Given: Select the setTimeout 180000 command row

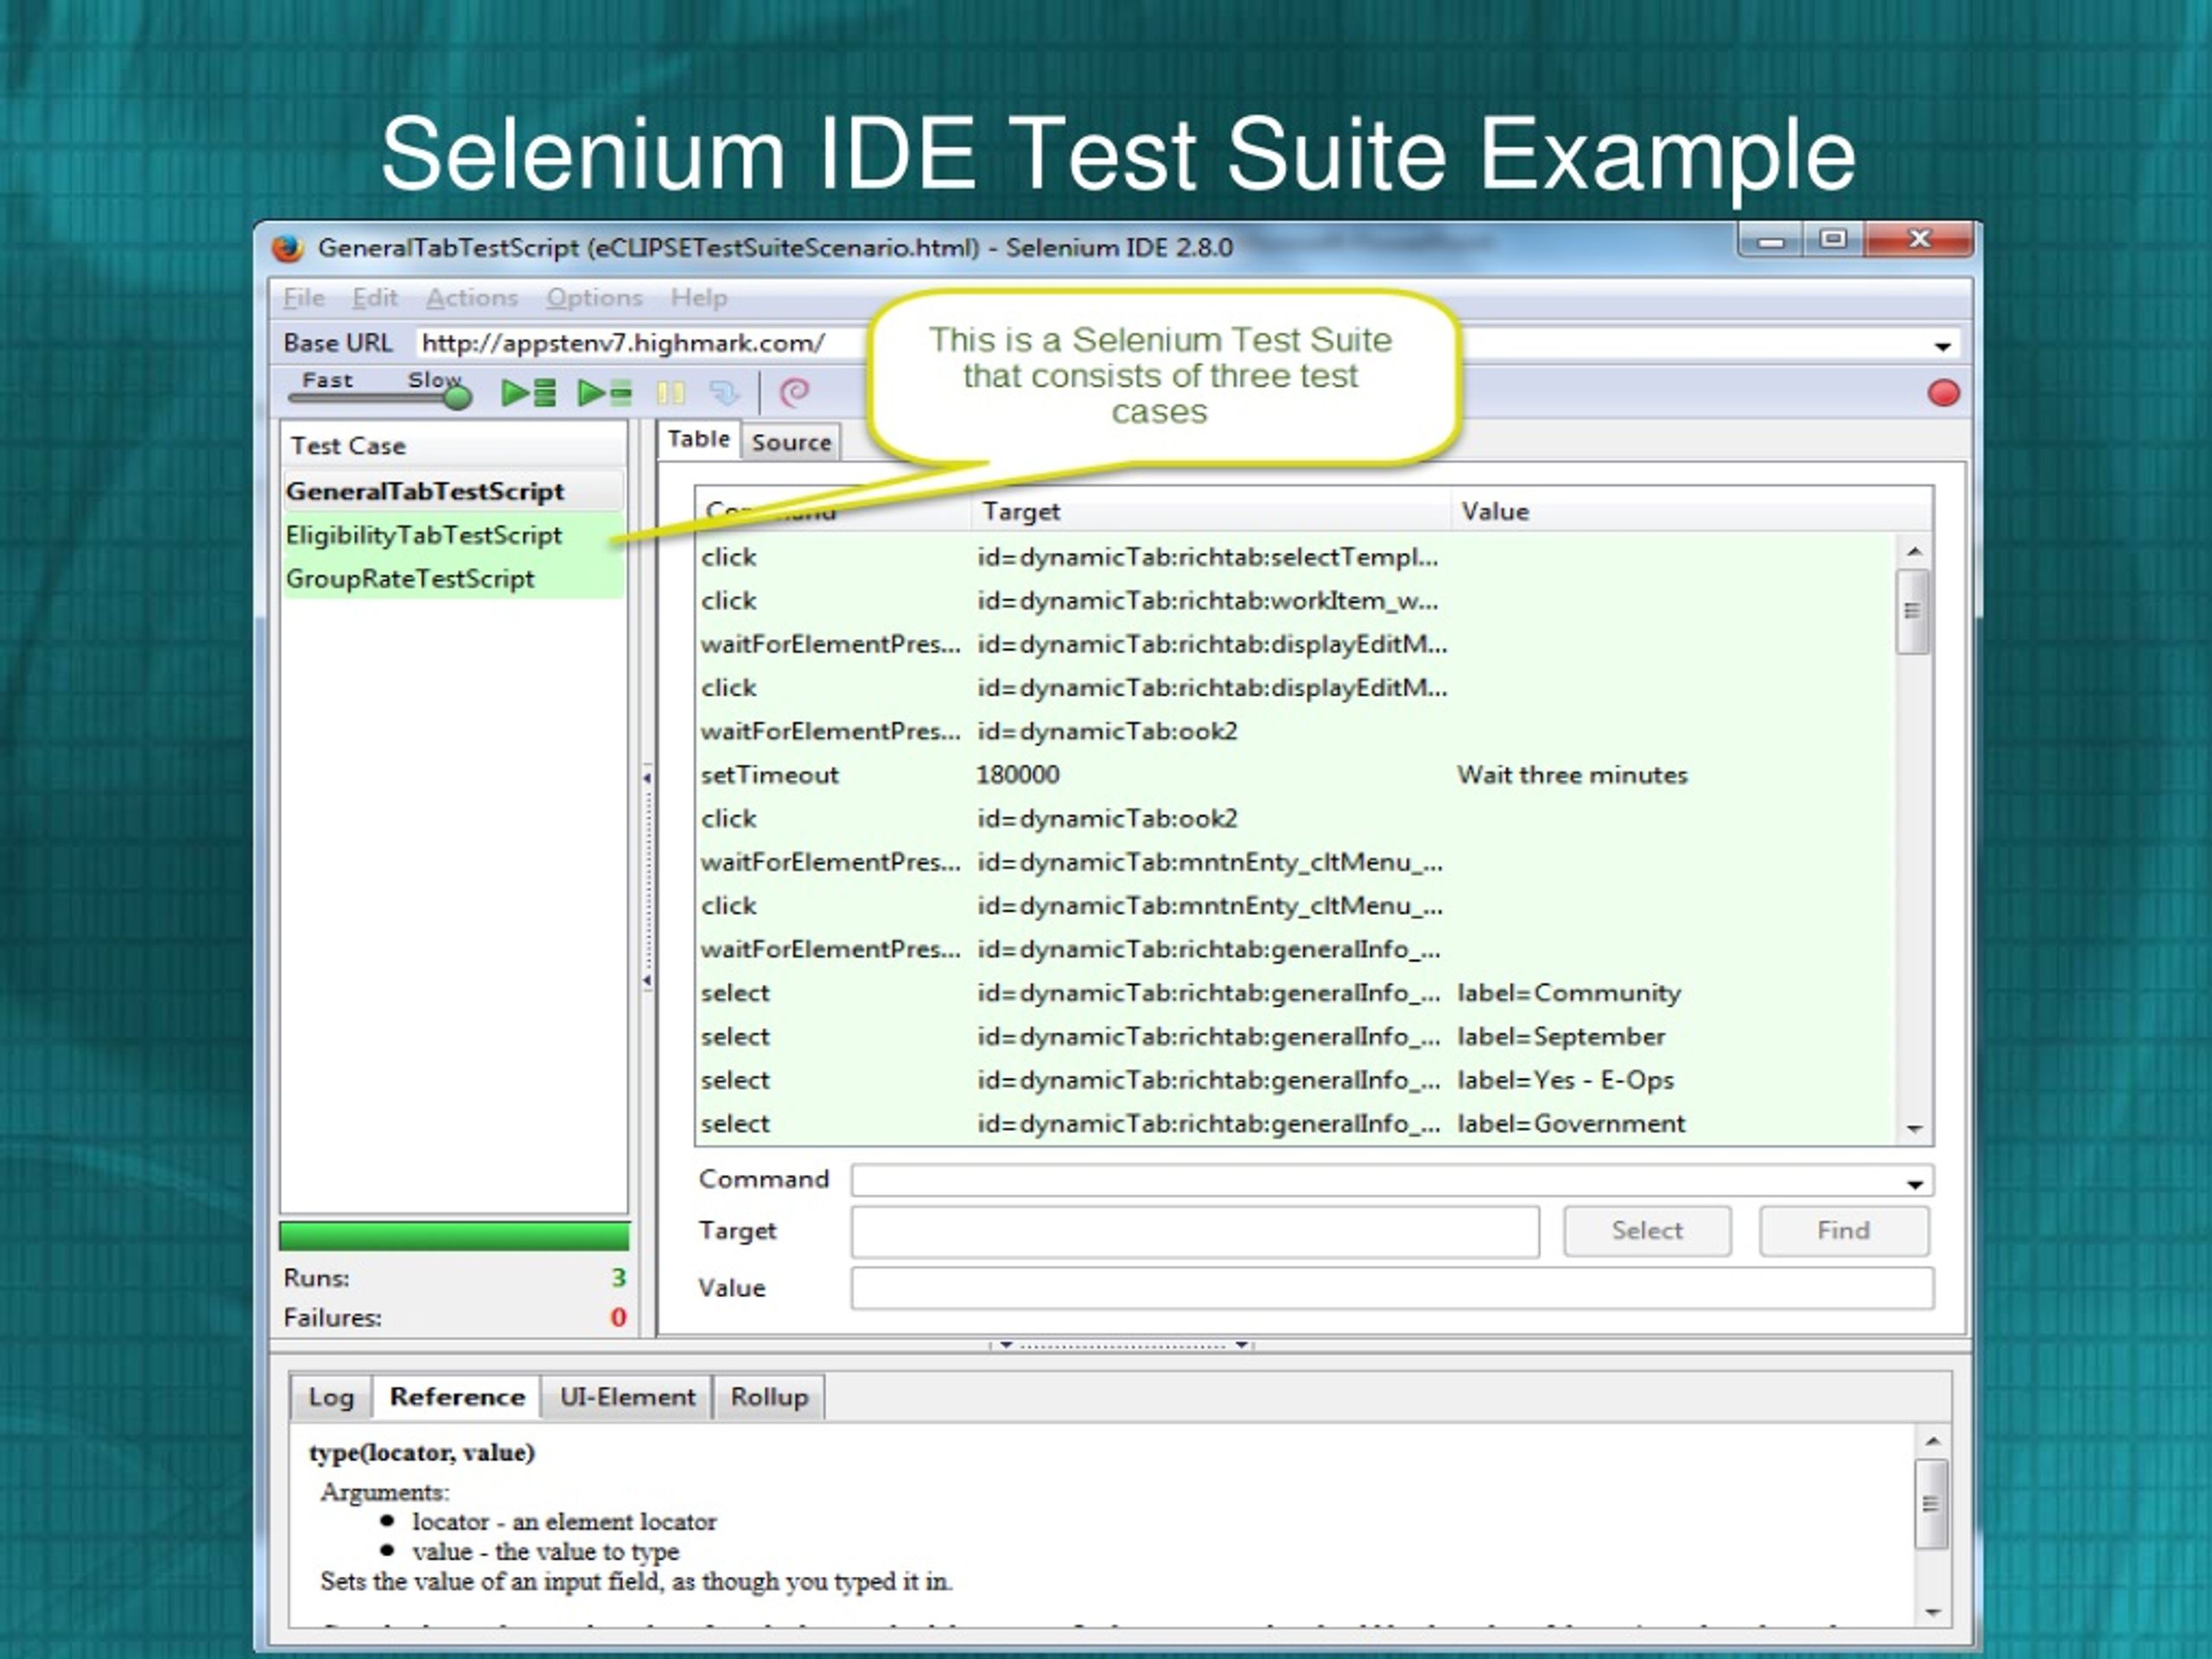Looking at the screenshot, I should pyautogui.click(x=1295, y=775).
